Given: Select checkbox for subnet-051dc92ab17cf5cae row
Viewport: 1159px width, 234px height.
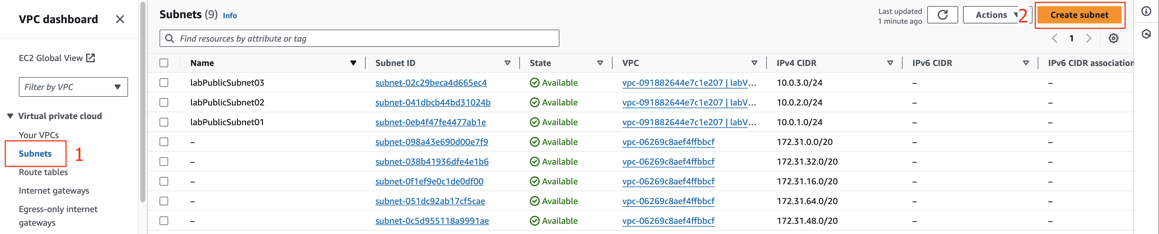Looking at the screenshot, I should (164, 201).
